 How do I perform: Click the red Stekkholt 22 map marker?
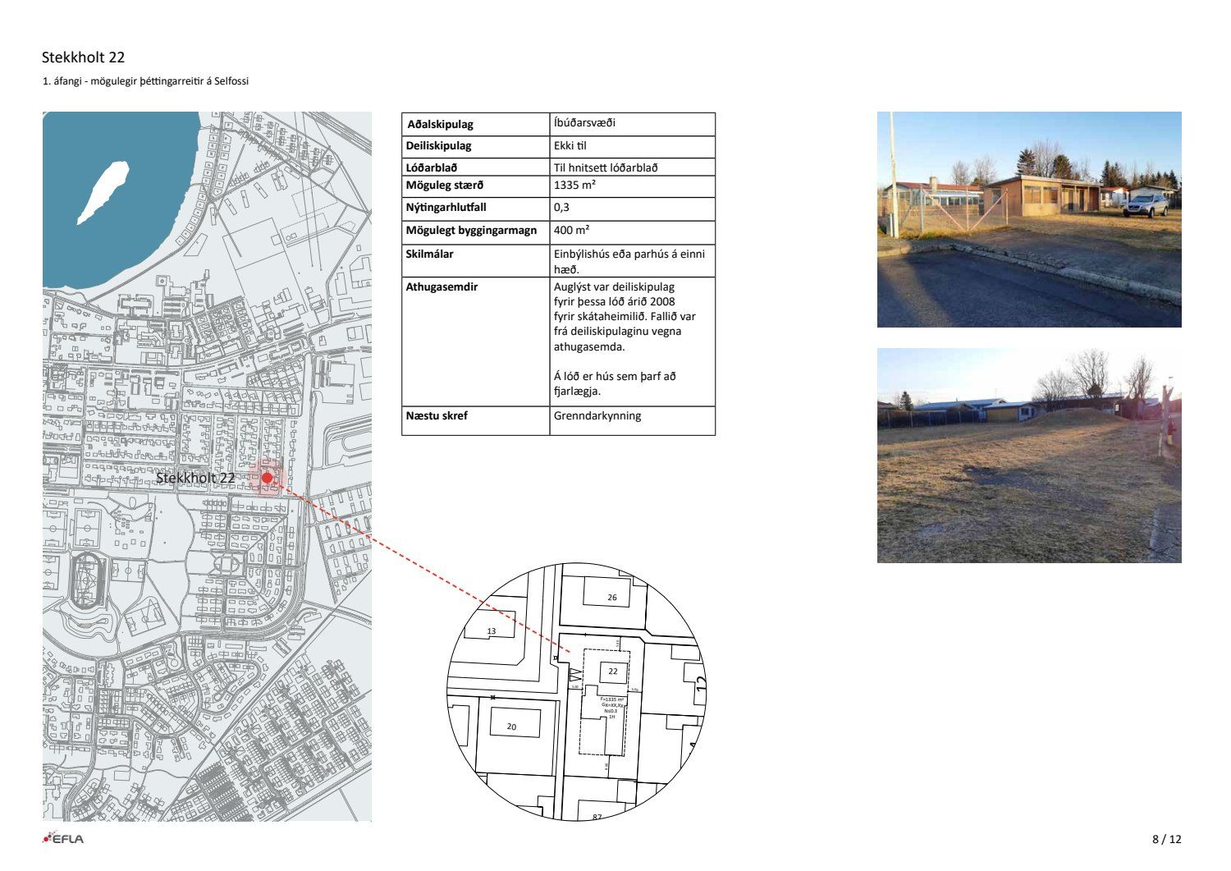click(x=267, y=478)
